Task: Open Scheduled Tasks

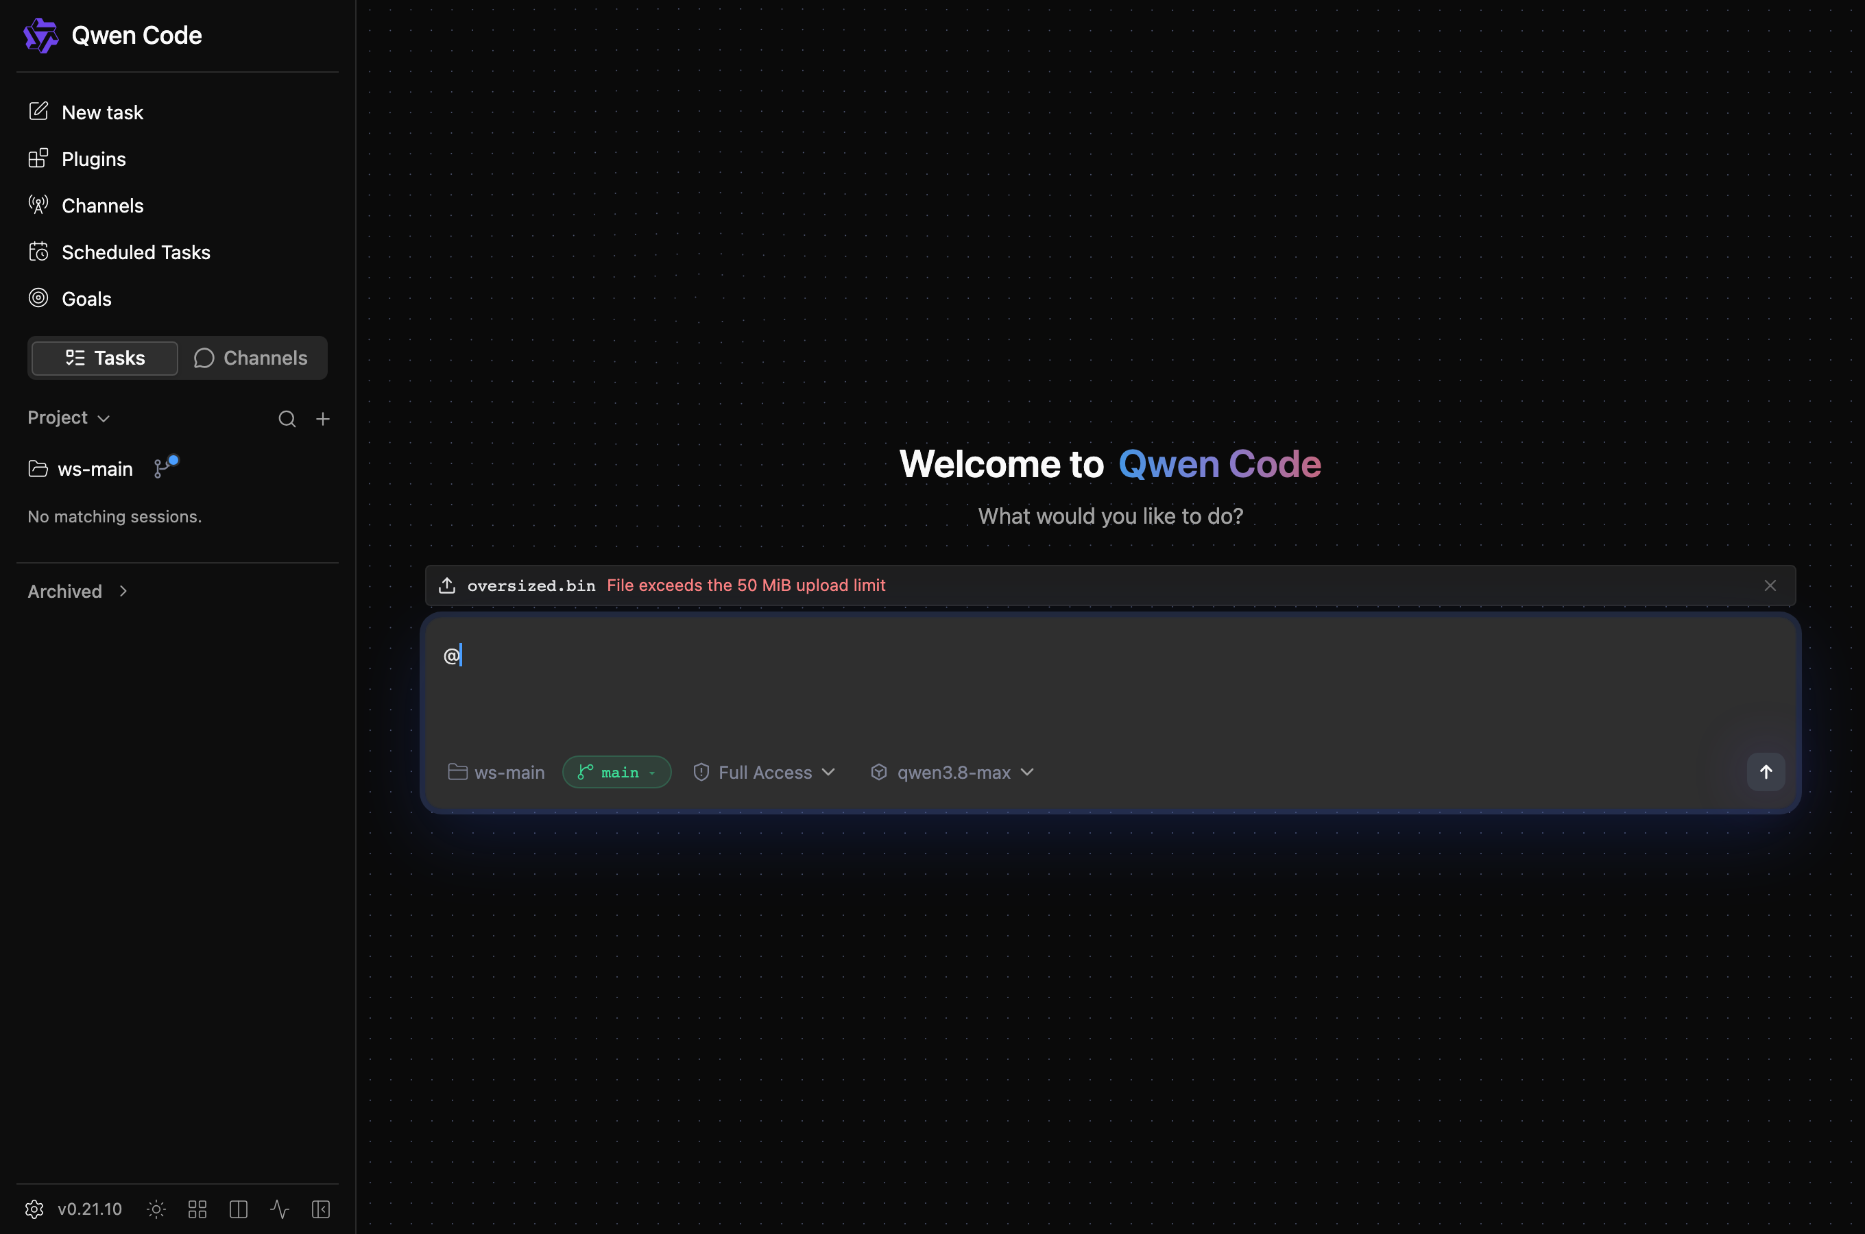Action: pos(119,252)
